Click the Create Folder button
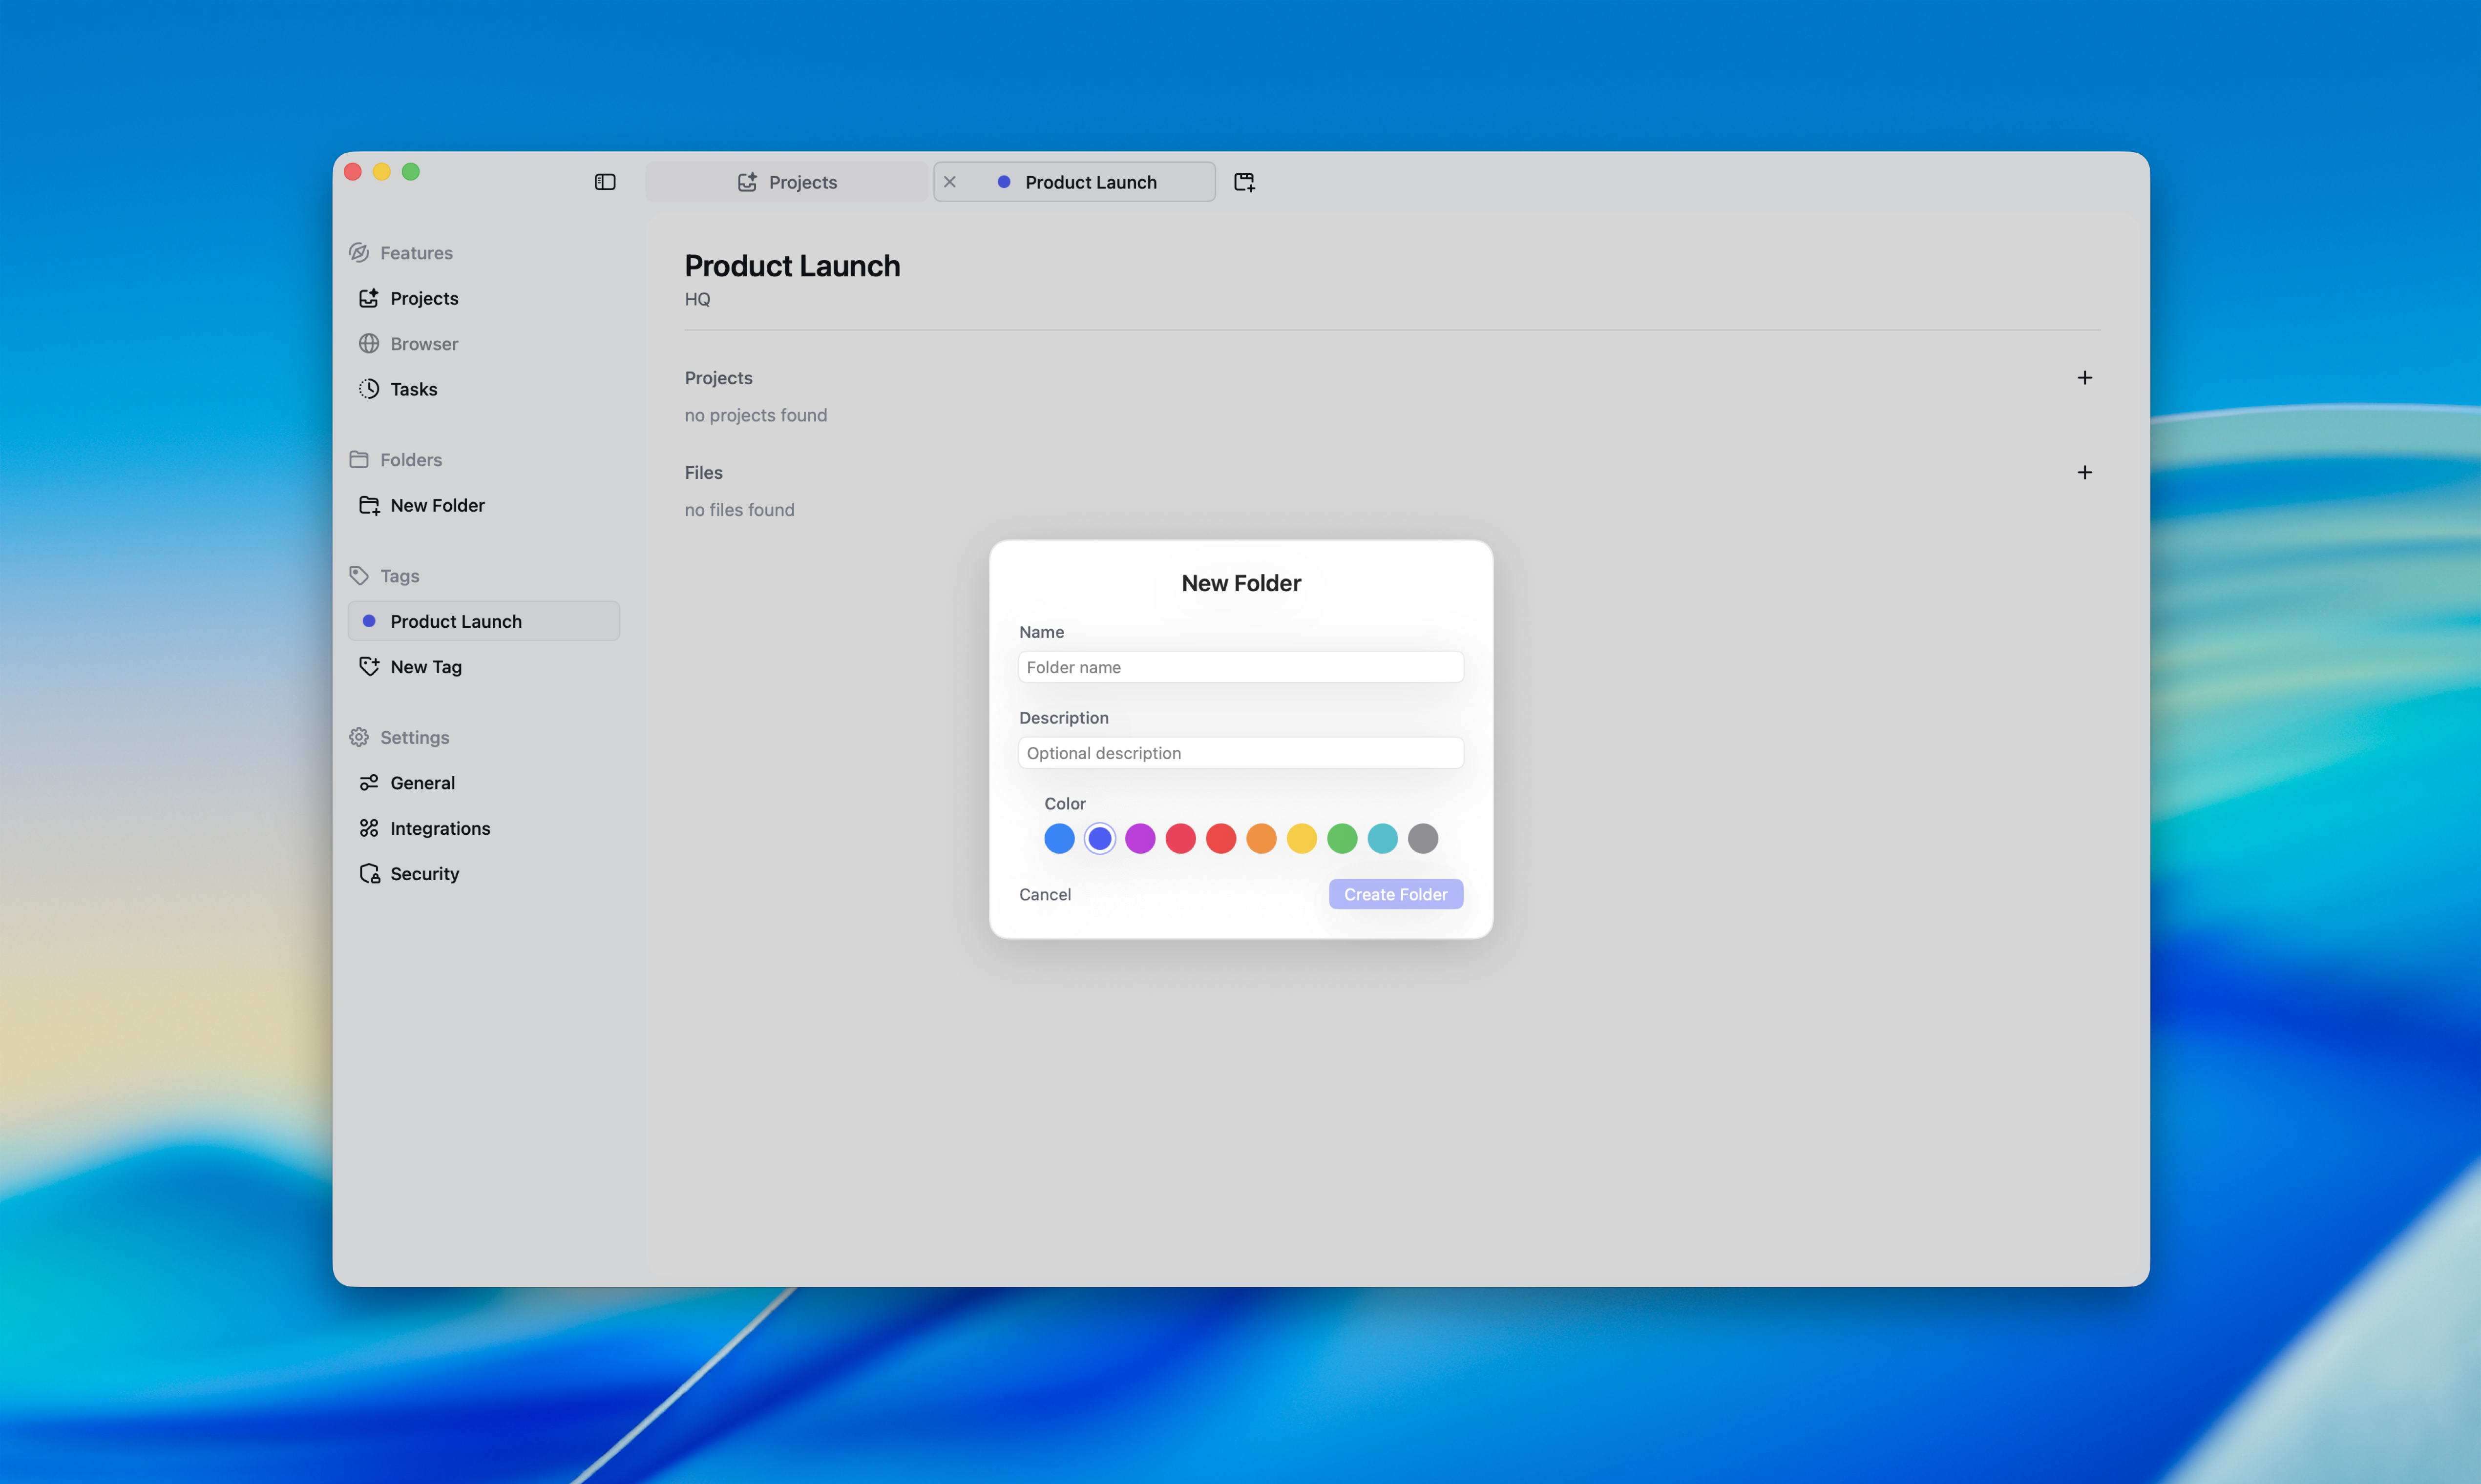 pos(1396,895)
